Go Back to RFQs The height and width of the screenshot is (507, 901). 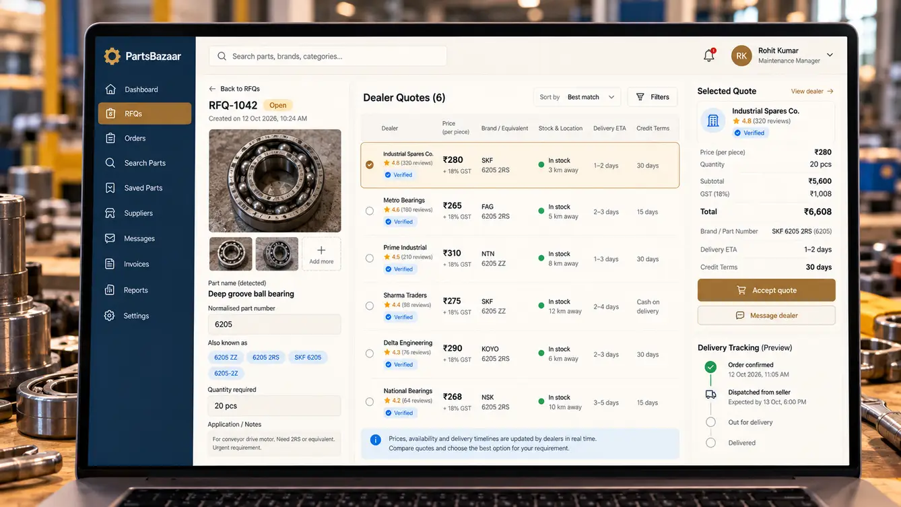tap(234, 89)
